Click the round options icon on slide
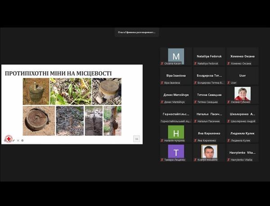This screenshot has height=206, width=270. pos(22,141)
